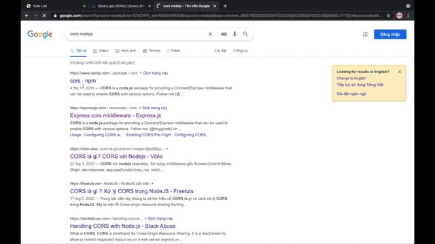This screenshot has width=435, height=244.
Task: Click the Google logo
Action: coord(39,35)
